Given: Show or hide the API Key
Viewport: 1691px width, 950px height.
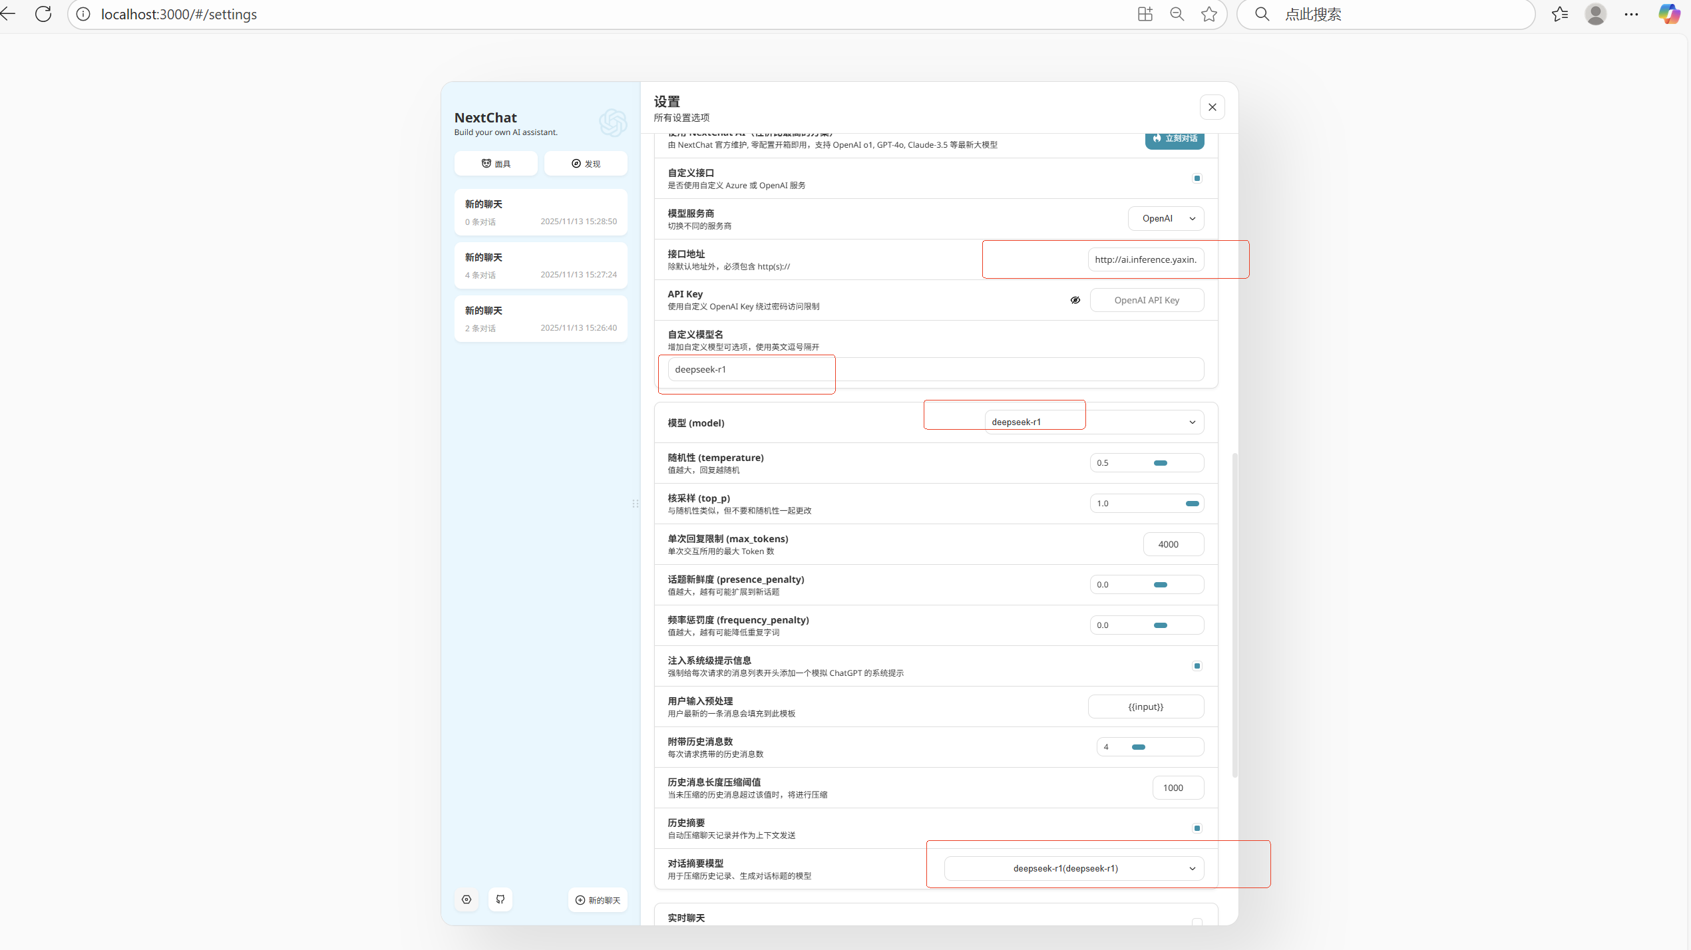Looking at the screenshot, I should click(1075, 300).
